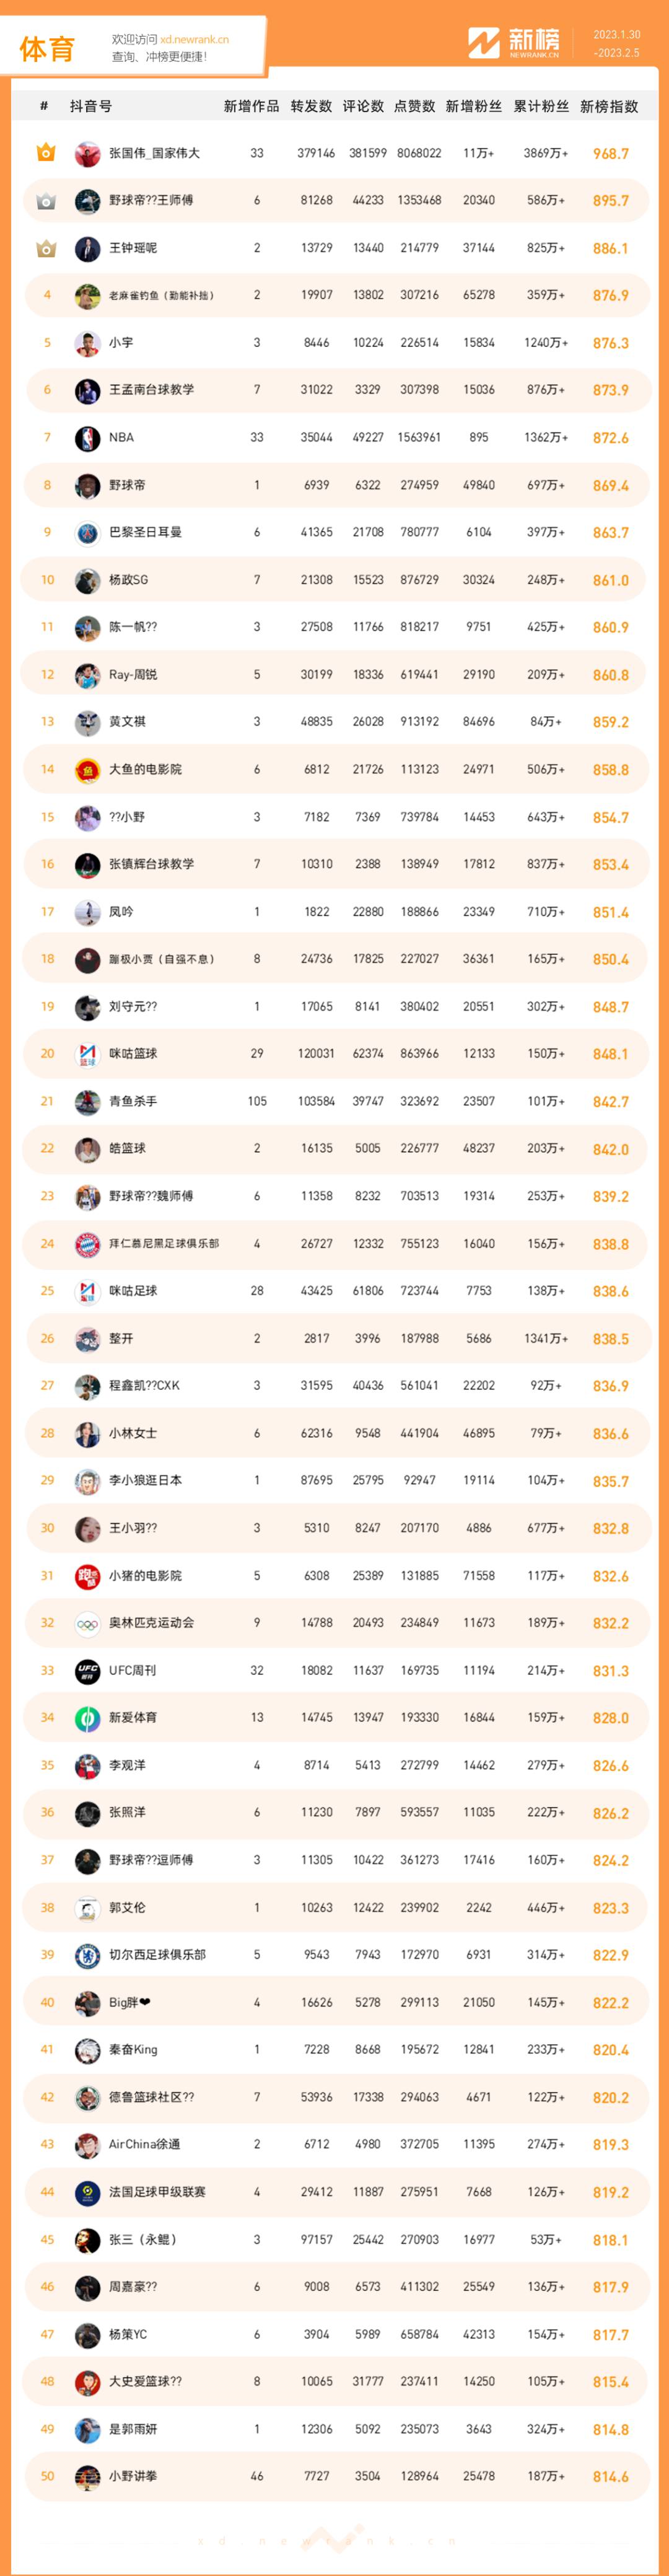The image size is (669, 2576).
Task: Click the silver crown rank-two icon
Action: pos(46,201)
